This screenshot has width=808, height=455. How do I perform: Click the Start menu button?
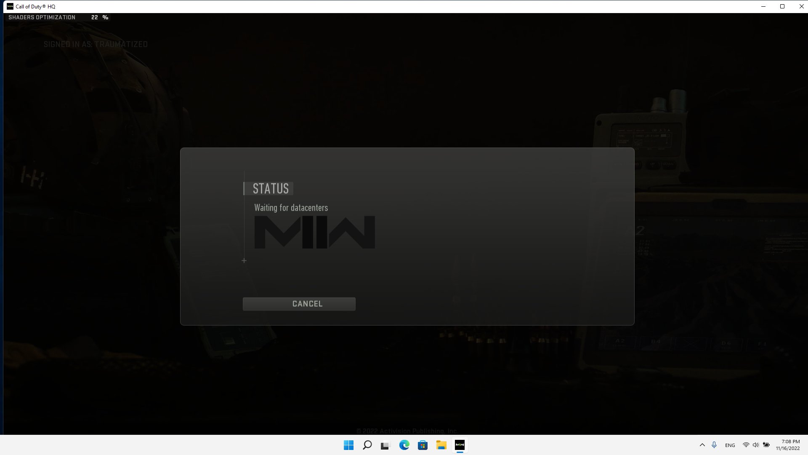(348, 445)
